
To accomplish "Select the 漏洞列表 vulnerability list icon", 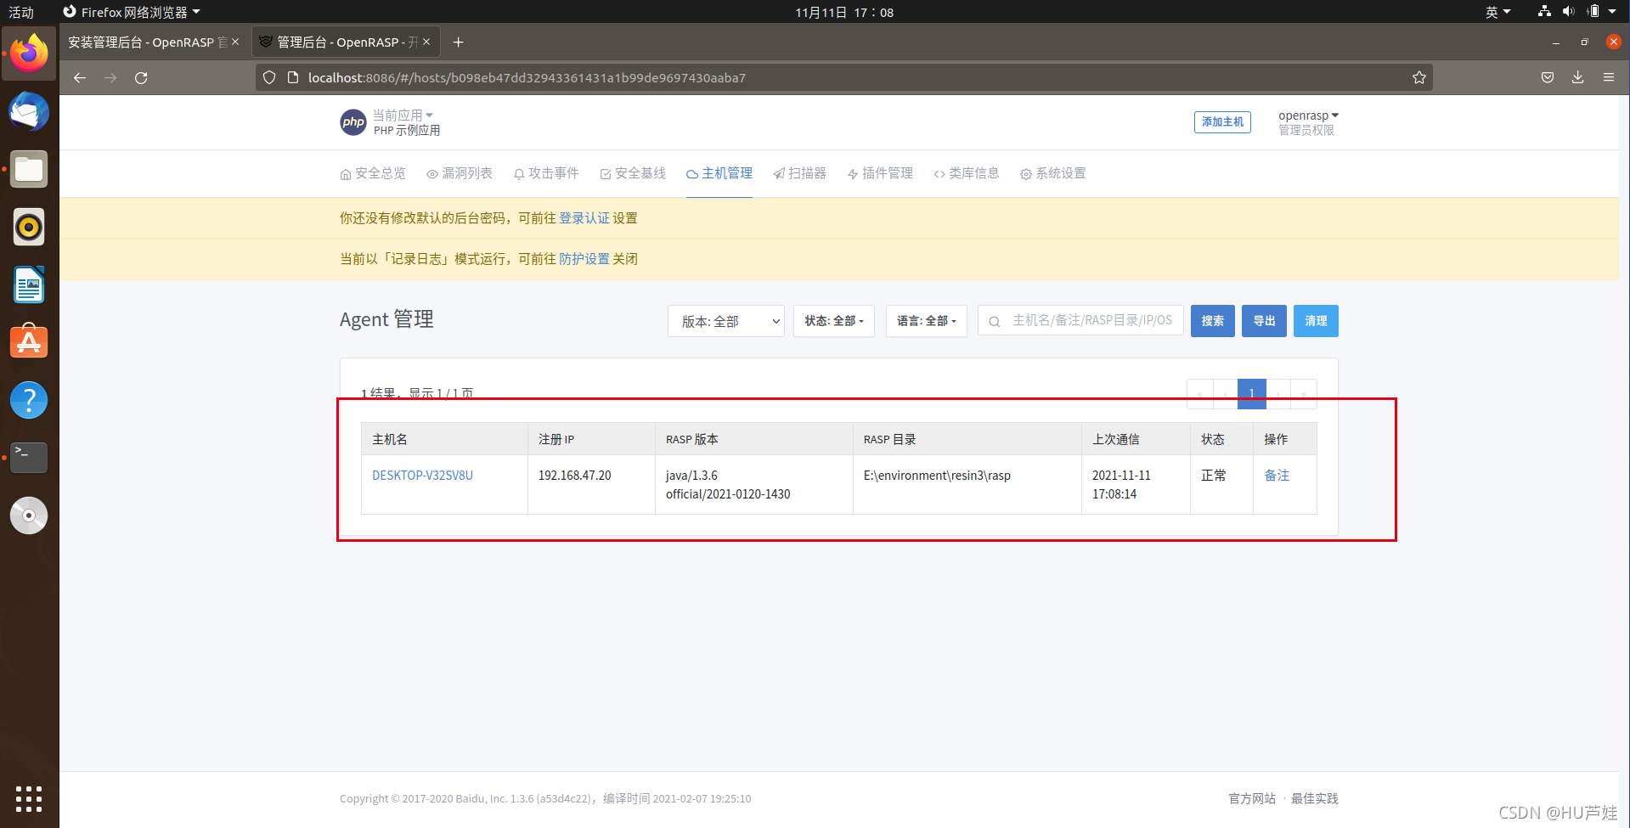I will [x=460, y=173].
